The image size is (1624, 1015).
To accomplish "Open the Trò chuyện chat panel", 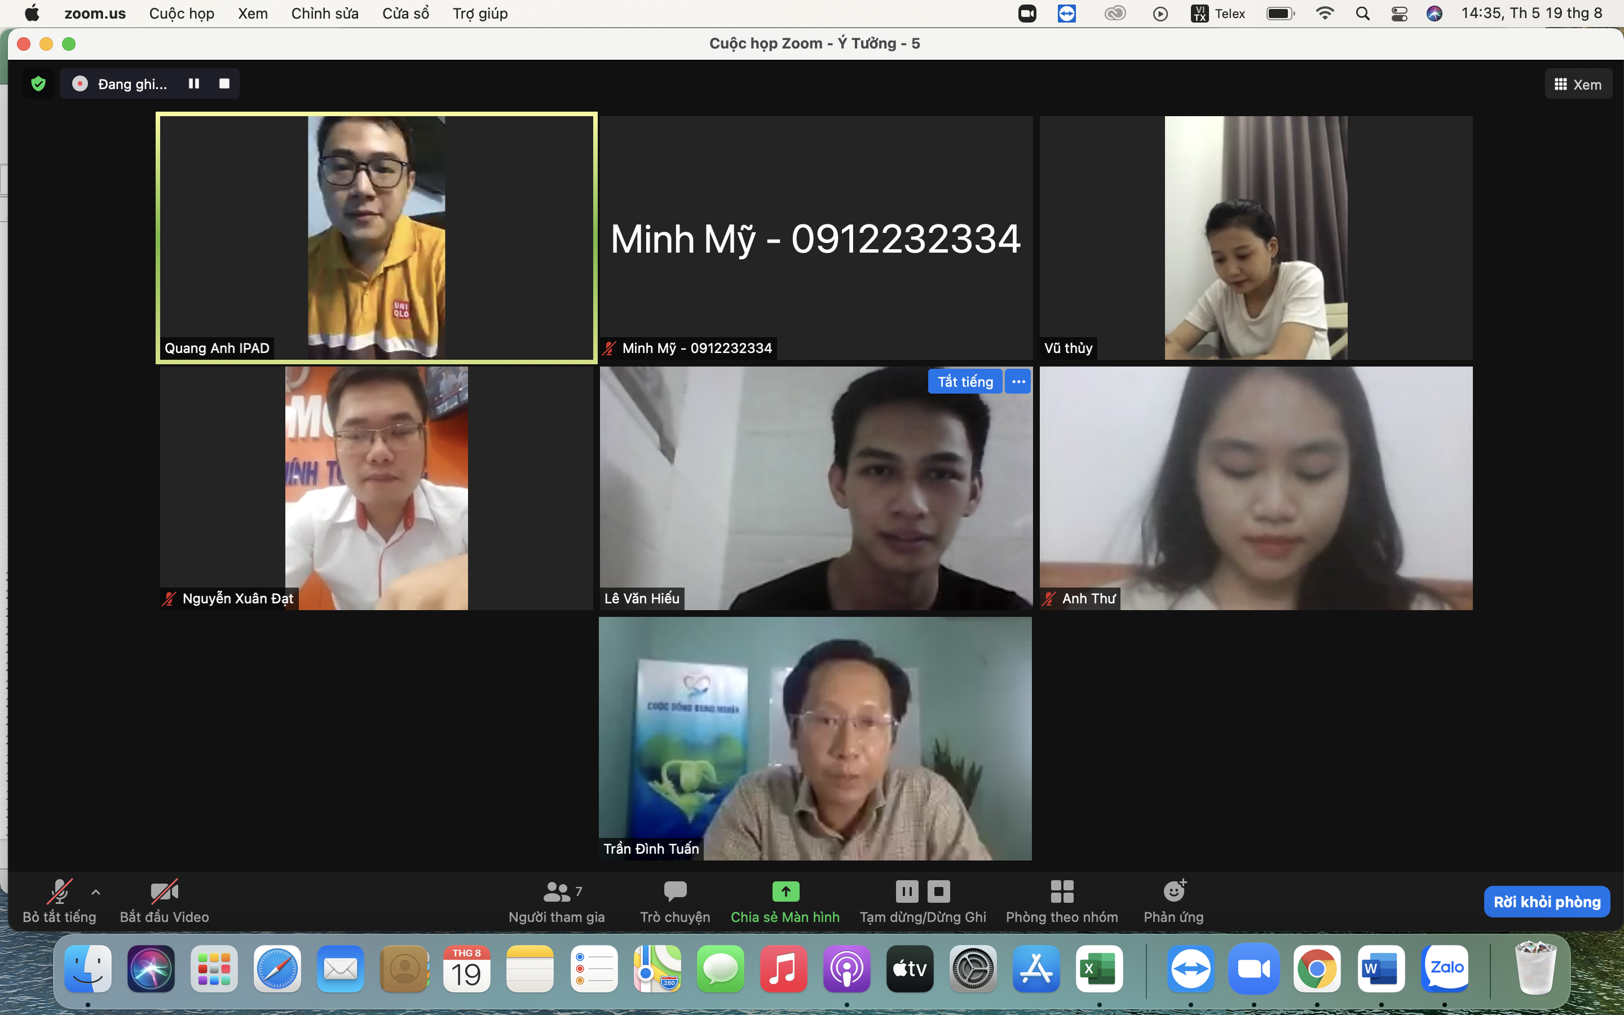I will pyautogui.click(x=674, y=901).
